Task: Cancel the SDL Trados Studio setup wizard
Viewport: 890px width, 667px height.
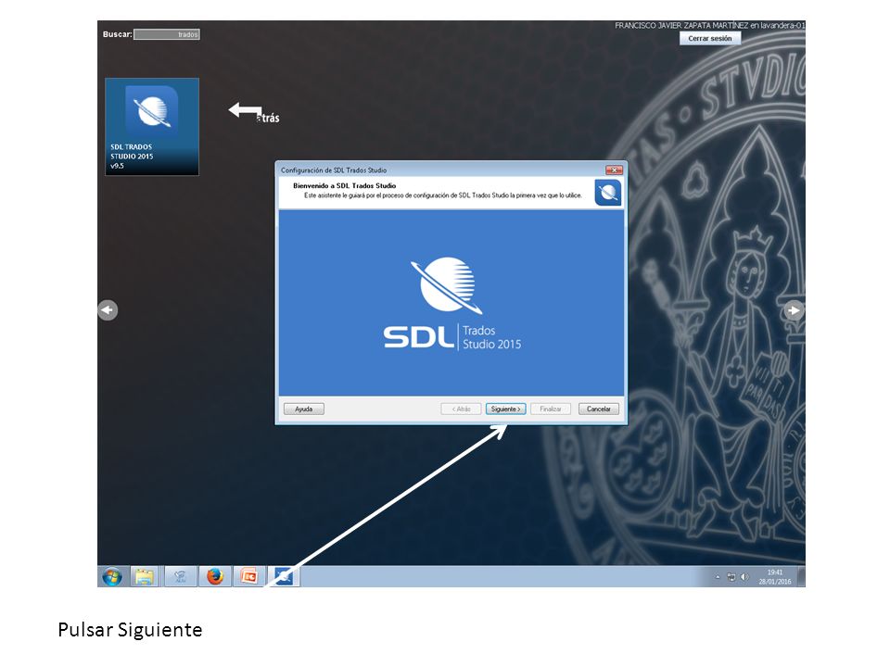Action: click(598, 409)
